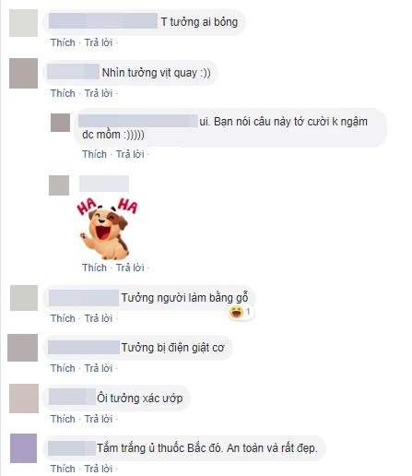This screenshot has width=412, height=476.
Task: Like the 'Tưởng người làm bằng gỗ' comment
Action: (63, 318)
